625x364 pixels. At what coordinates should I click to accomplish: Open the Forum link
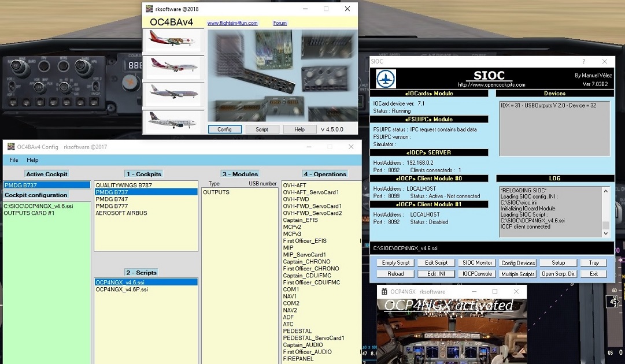click(x=280, y=23)
